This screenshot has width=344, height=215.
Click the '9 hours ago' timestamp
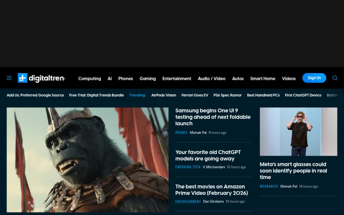pos(218,132)
